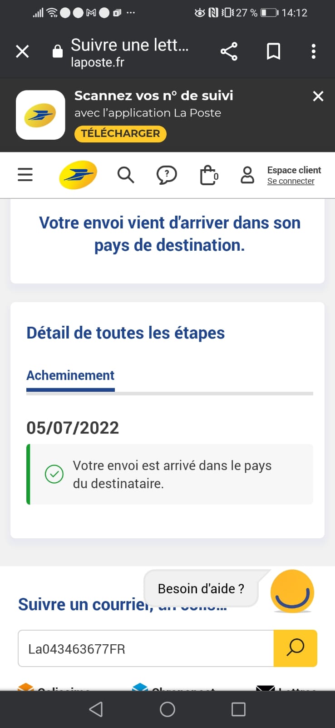Submit tracking search with yellow magnifier button
The height and width of the screenshot is (728, 335).
(295, 648)
